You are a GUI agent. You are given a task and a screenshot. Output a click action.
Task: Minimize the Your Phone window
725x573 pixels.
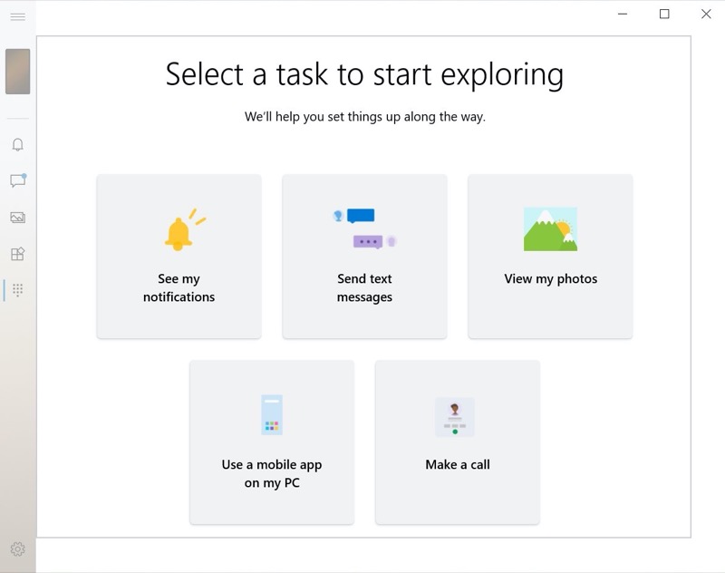pos(623,14)
